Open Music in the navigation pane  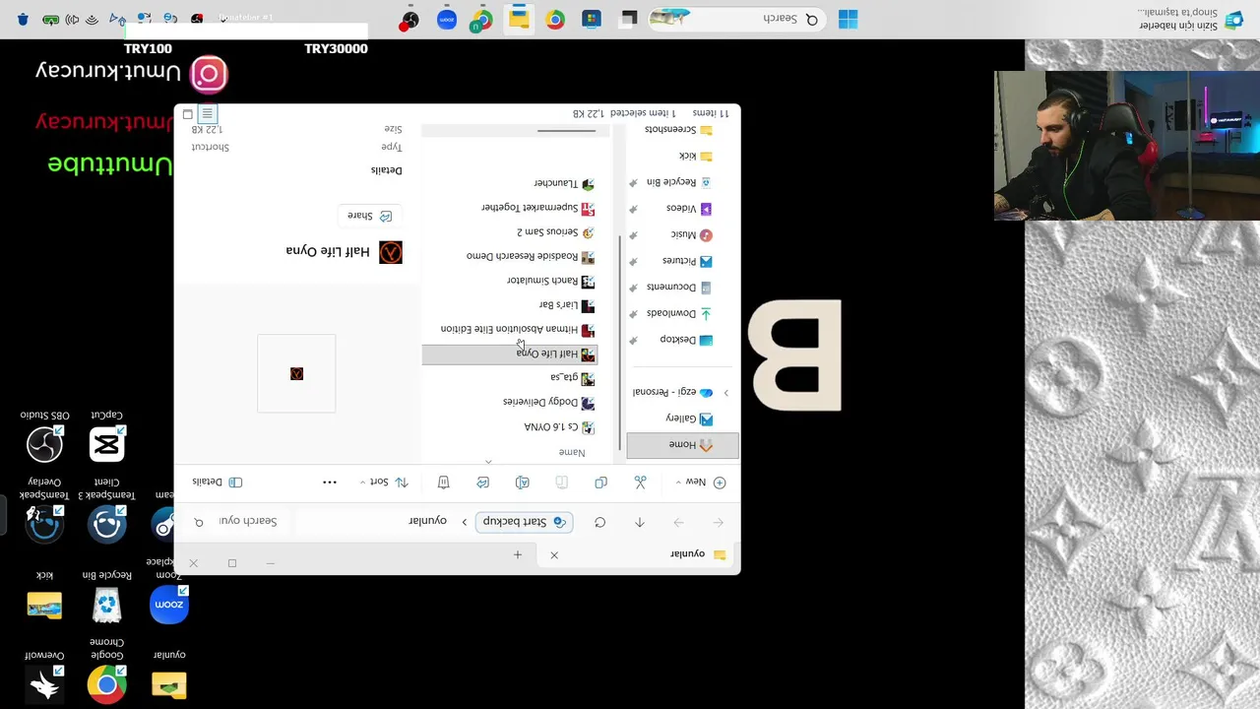click(691, 234)
